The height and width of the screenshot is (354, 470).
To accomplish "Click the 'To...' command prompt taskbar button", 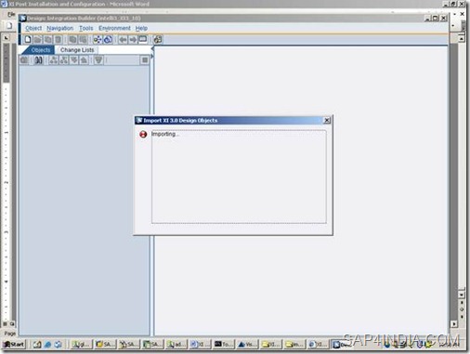I will 224,344.
